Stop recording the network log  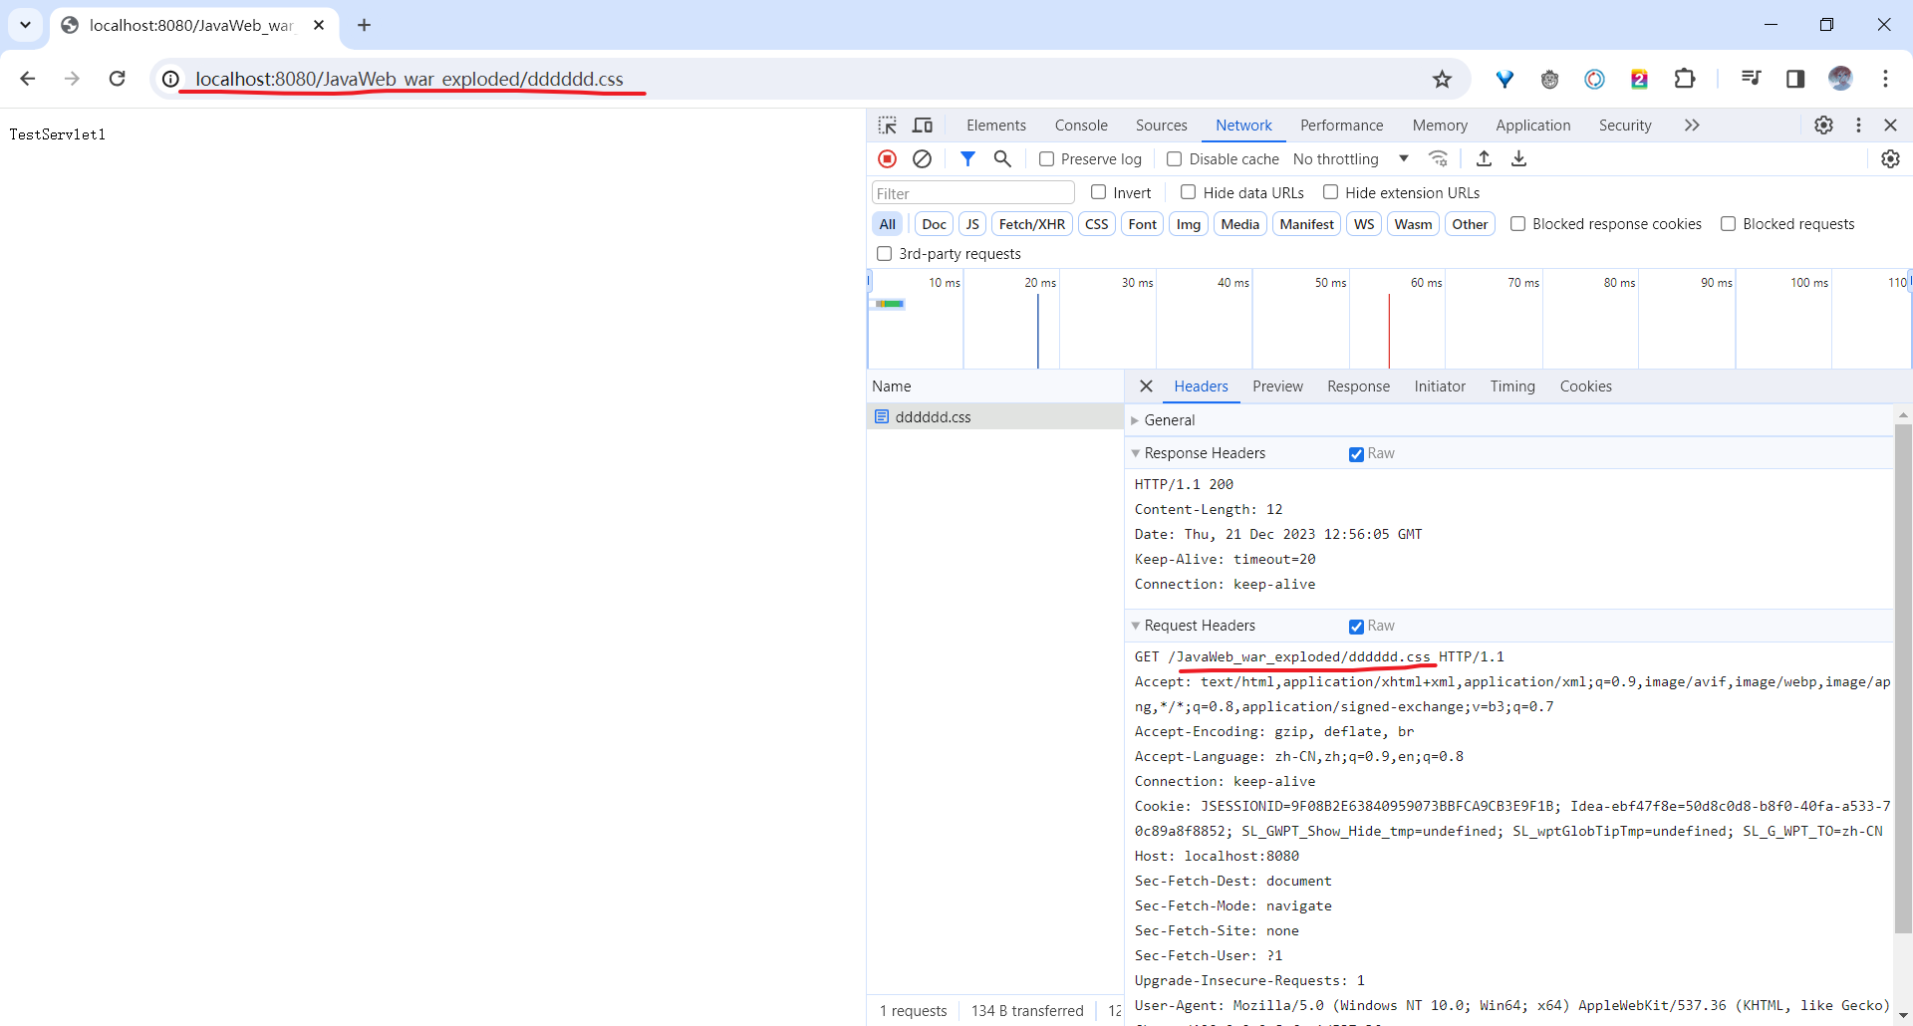(887, 158)
